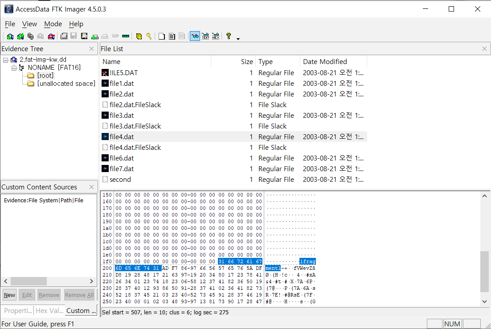Switch to the Hex Value Interpreter tab
This screenshot has width=491, height=329.
(x=49, y=311)
